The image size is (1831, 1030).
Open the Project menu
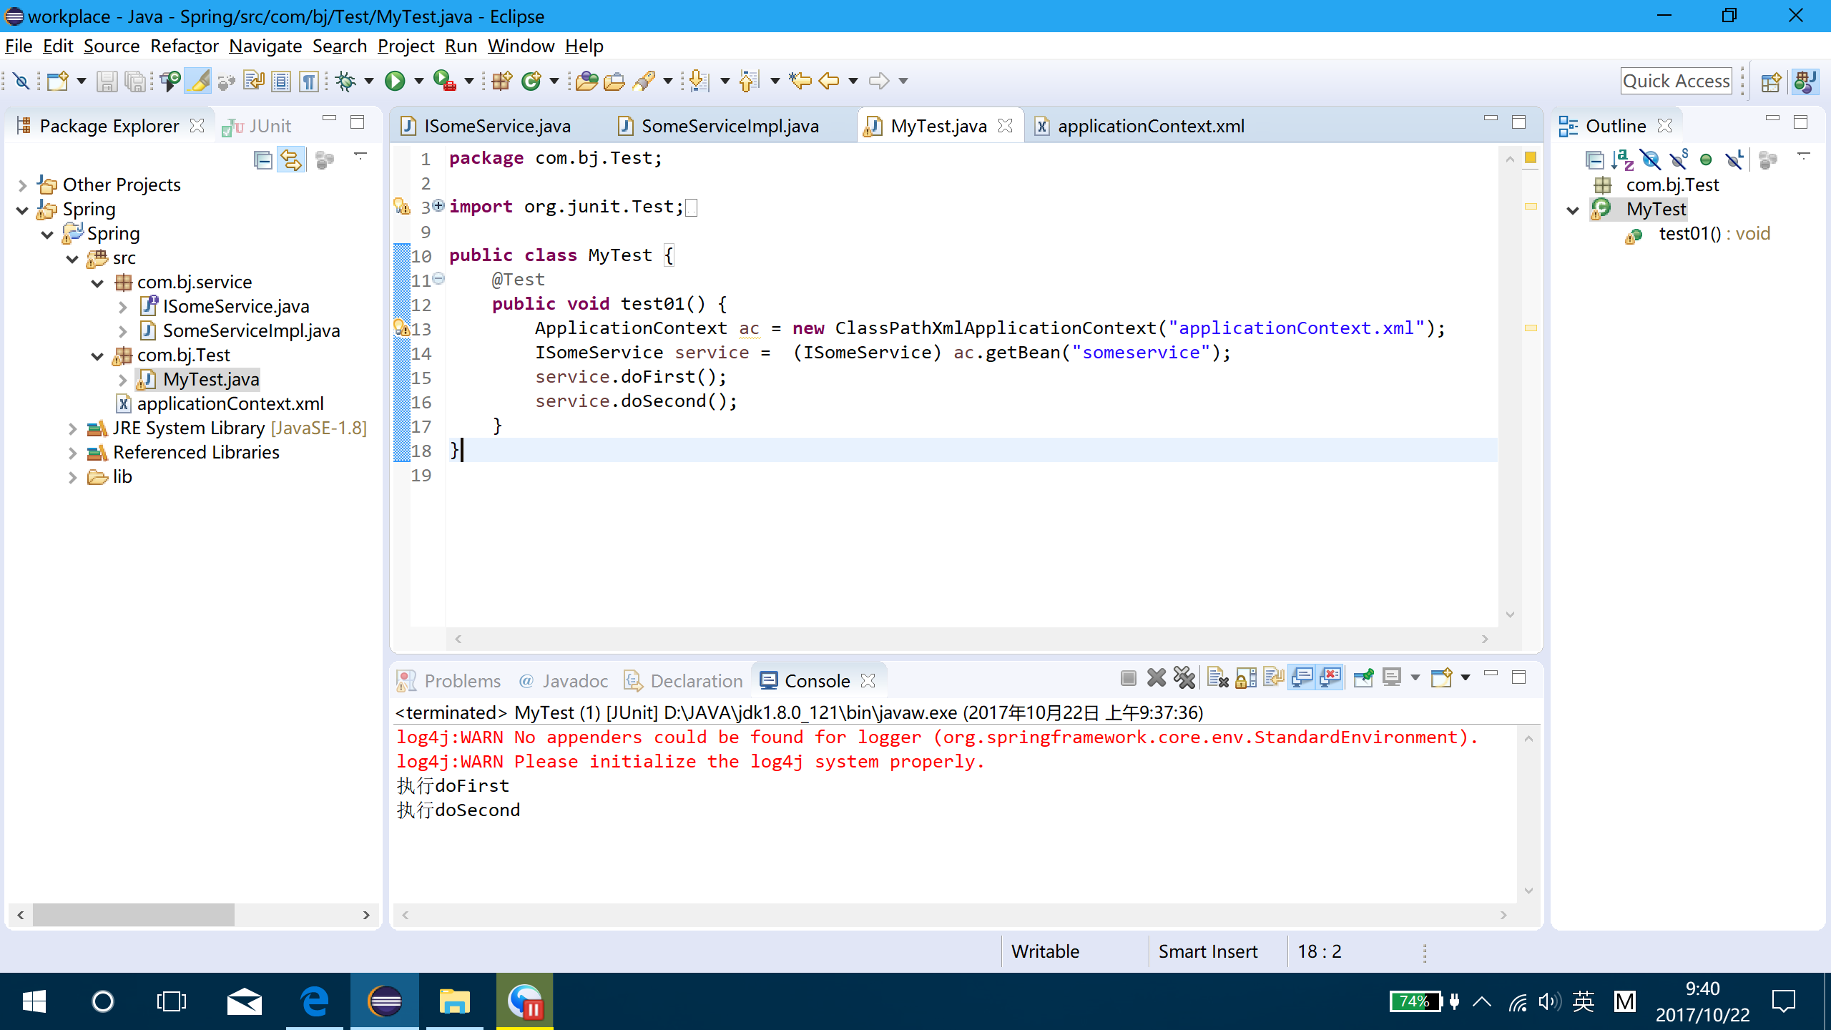(x=406, y=46)
